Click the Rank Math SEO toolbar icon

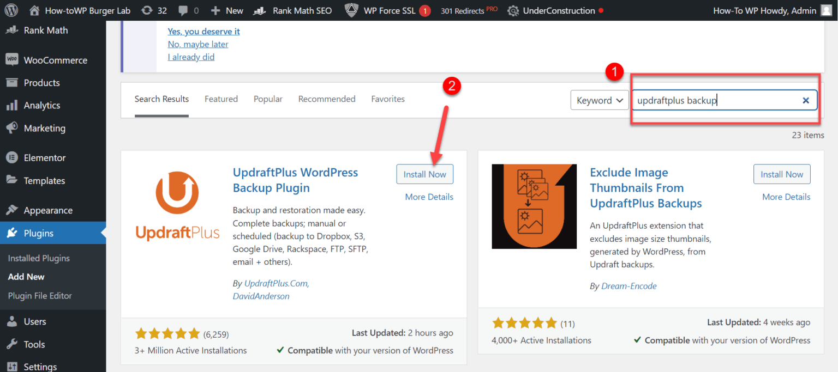(x=259, y=10)
